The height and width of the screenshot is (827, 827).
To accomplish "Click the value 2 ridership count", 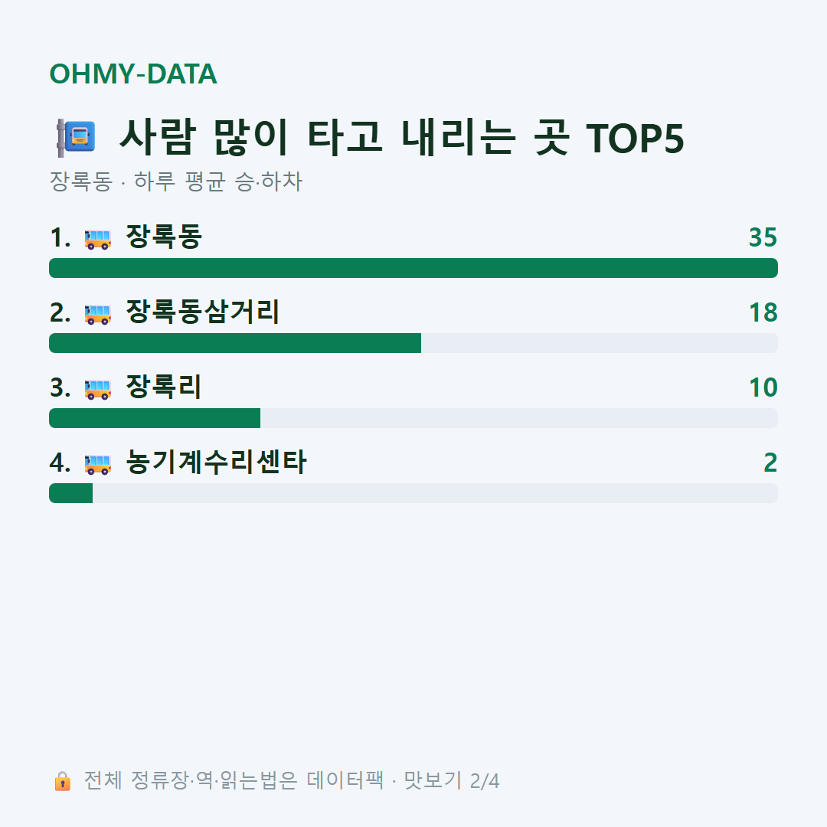I will pyautogui.click(x=770, y=463).
